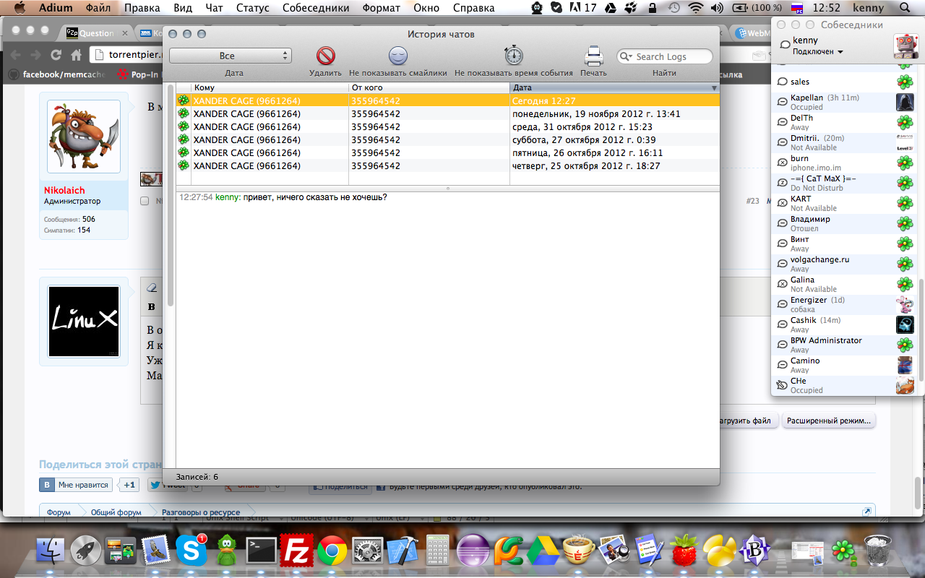Open kenny's status dropdown 'Подключен'
The width and height of the screenshot is (925, 578).
(817, 52)
